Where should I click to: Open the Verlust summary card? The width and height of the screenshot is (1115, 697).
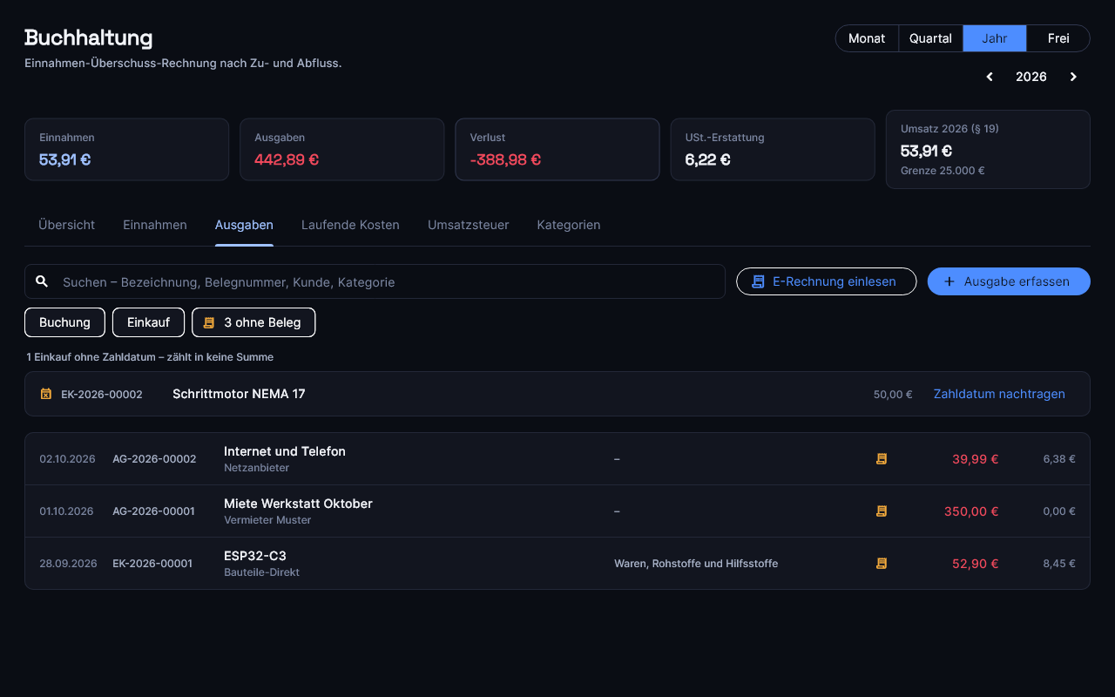click(557, 149)
